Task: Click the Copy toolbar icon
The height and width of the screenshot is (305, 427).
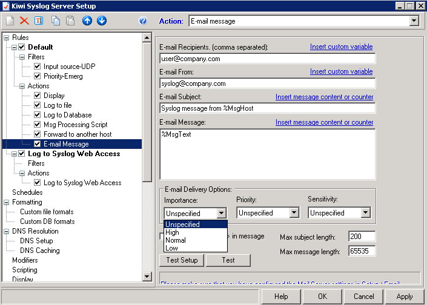Action: pos(56,21)
